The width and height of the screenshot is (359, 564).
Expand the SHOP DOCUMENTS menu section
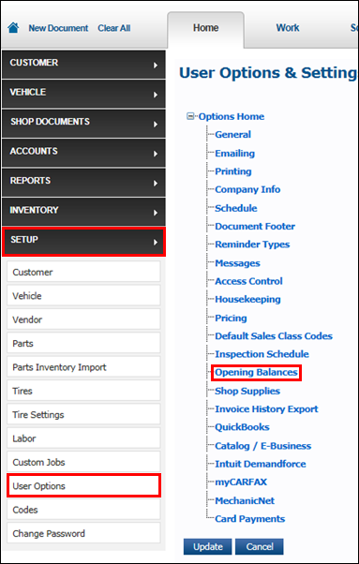coord(83,124)
